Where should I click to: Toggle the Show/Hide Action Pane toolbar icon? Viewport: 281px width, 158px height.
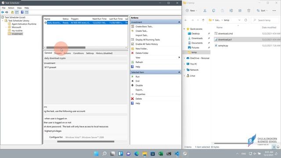point(26,12)
